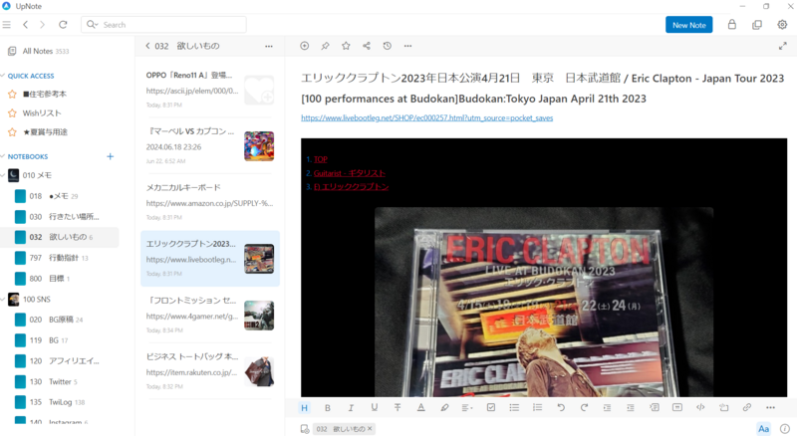Toggle bold formatting
The height and width of the screenshot is (436, 797).
coord(328,407)
